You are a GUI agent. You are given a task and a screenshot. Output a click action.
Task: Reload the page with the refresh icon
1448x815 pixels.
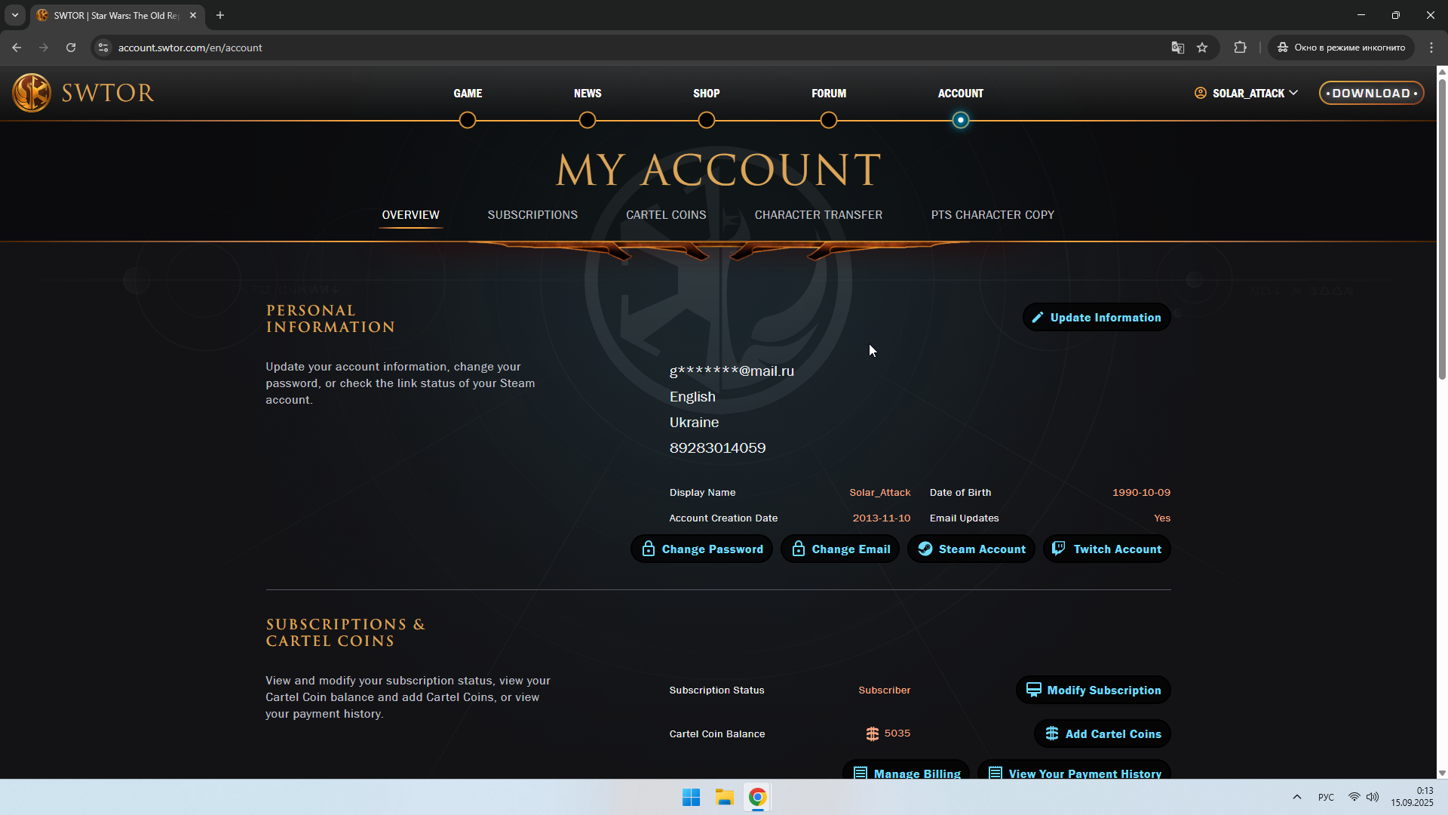tap(71, 48)
